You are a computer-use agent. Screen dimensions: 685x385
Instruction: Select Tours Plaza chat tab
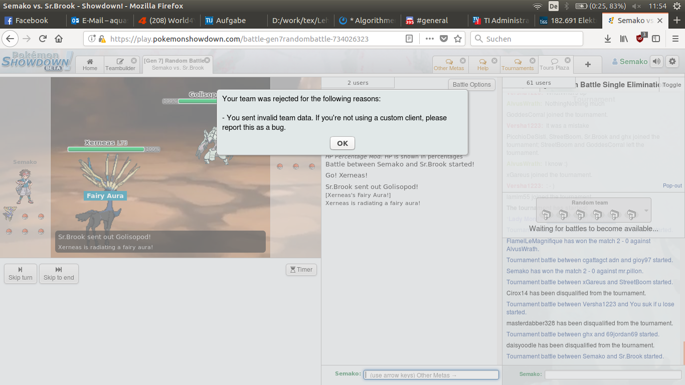[555, 64]
